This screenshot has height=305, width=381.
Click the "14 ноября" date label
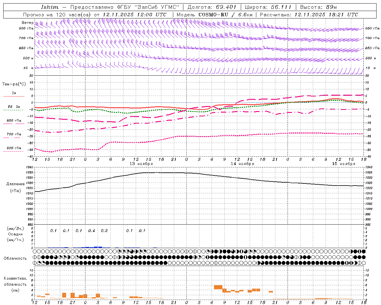coord(242,164)
